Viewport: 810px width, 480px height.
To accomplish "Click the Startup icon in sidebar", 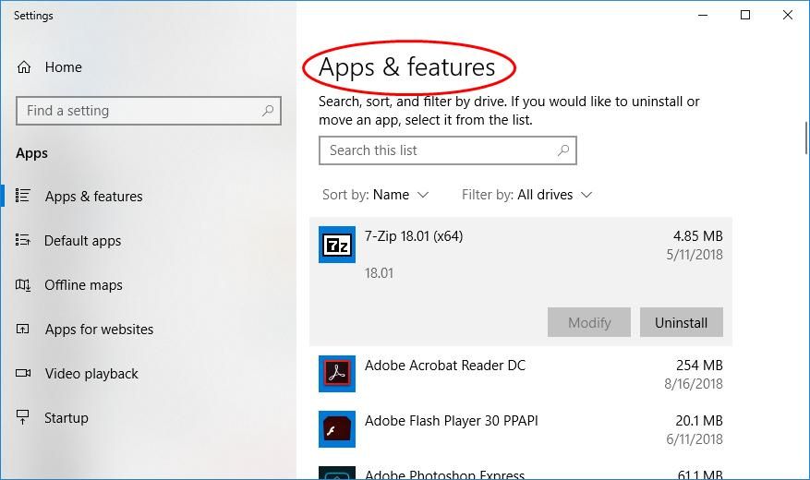I will click(24, 418).
